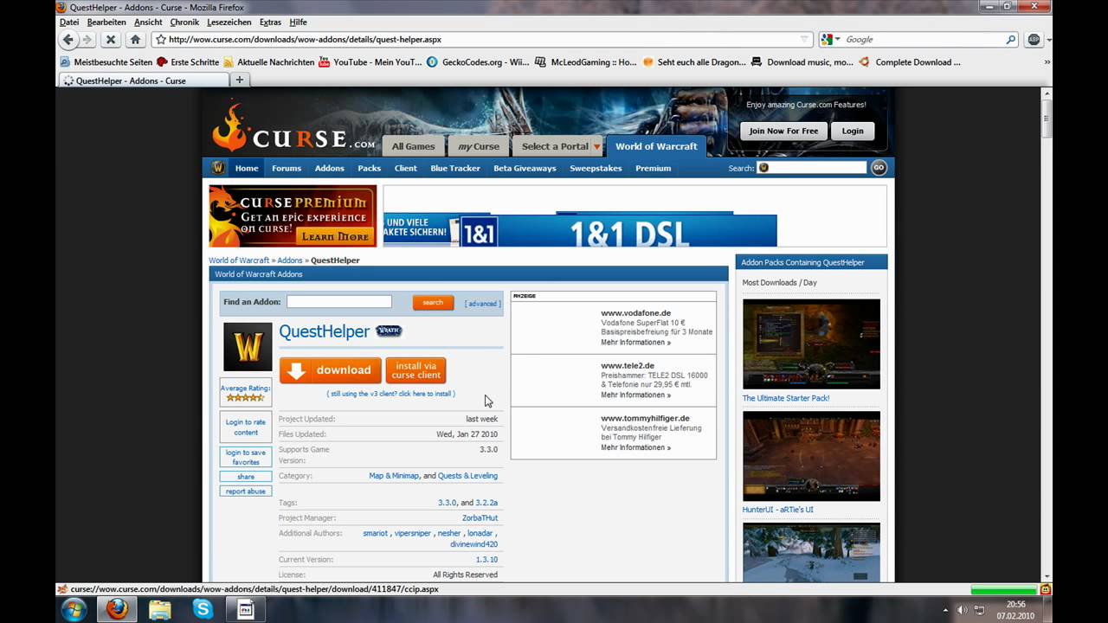
Task: Click the Premium link in the nav bar
Action: (x=654, y=168)
